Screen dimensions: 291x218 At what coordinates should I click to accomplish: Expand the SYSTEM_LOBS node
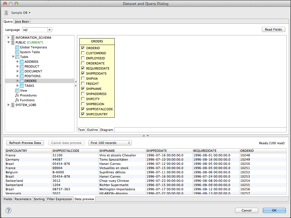click(x=8, y=105)
